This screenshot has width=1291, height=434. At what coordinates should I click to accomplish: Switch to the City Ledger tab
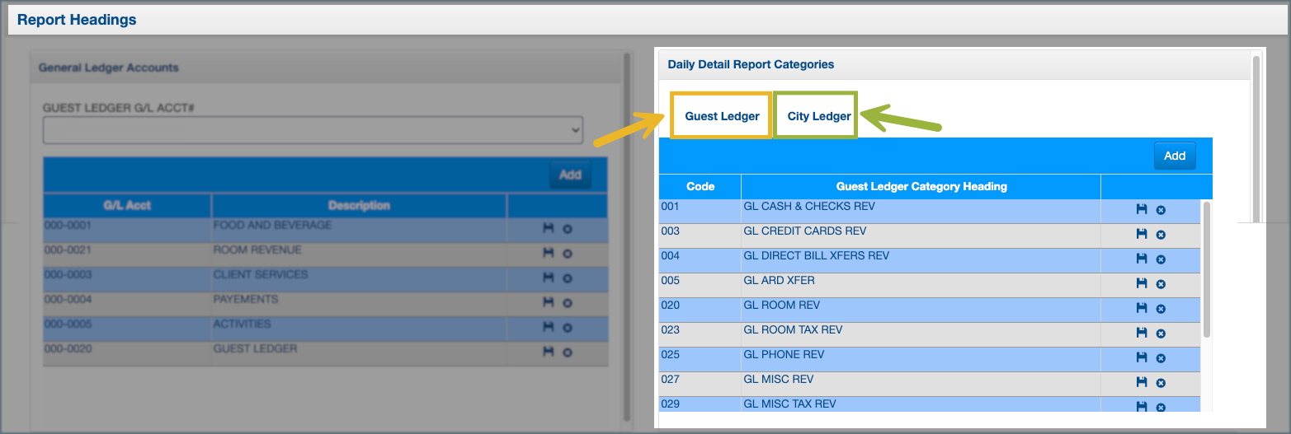[x=818, y=116]
